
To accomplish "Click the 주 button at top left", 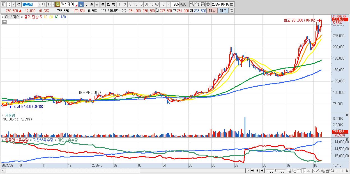I will (9, 4).
